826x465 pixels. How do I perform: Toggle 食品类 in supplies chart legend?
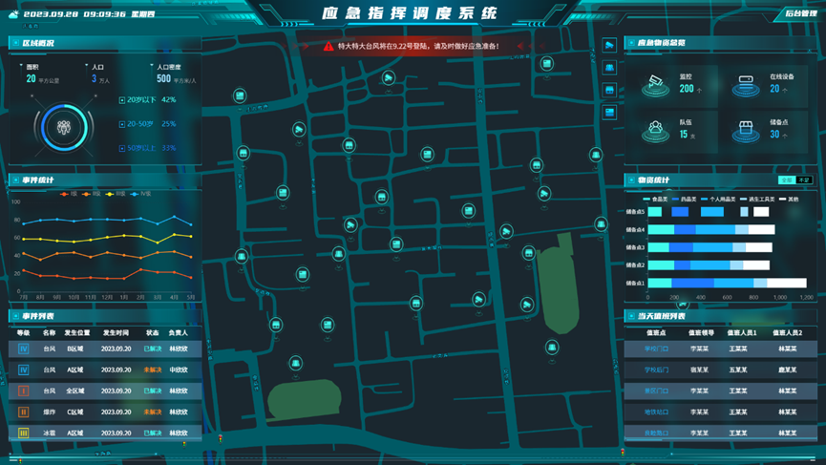655,199
